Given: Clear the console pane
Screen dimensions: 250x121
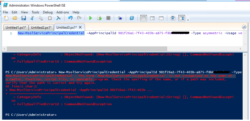Looking at the screenshot, I should 59,18.
